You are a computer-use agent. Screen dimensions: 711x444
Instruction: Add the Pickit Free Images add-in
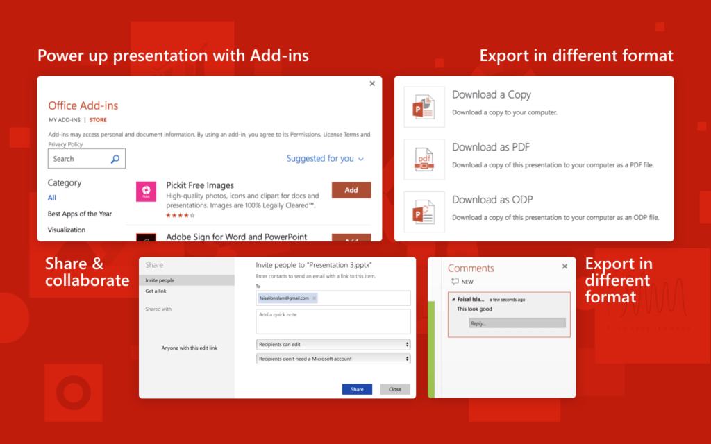[x=351, y=190]
